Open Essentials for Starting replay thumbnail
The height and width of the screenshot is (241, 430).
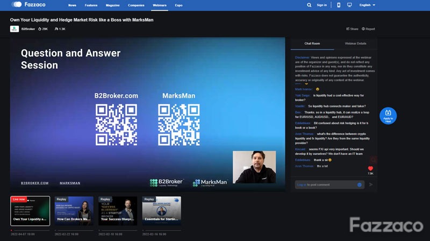click(162, 211)
